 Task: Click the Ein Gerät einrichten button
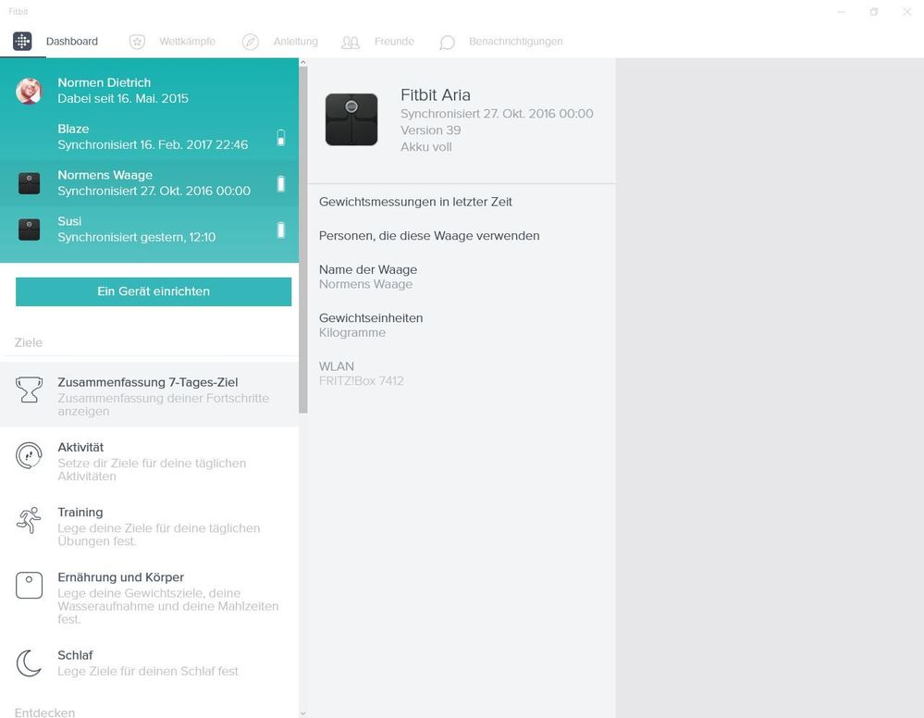(x=154, y=291)
